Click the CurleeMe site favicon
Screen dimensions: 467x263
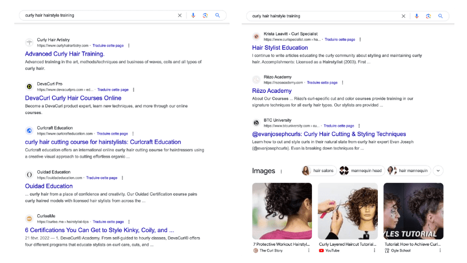29,218
